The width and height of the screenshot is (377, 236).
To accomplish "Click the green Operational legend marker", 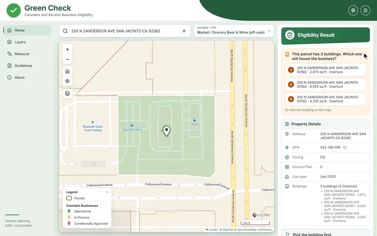I will coord(69,211).
